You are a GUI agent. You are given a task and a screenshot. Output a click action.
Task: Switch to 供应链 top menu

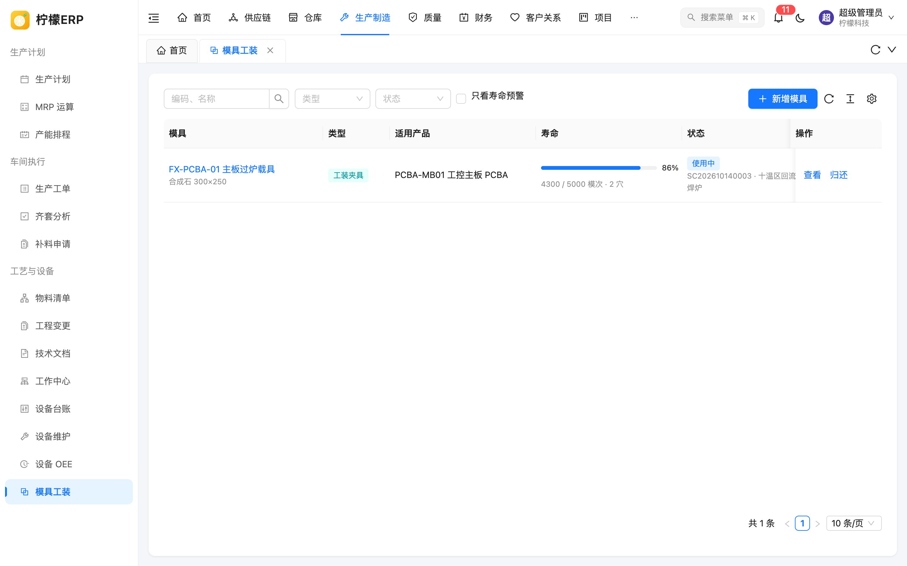tap(250, 18)
